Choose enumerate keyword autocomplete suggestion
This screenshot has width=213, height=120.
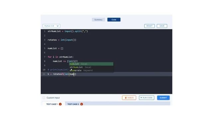pyautogui.click(x=91, y=70)
